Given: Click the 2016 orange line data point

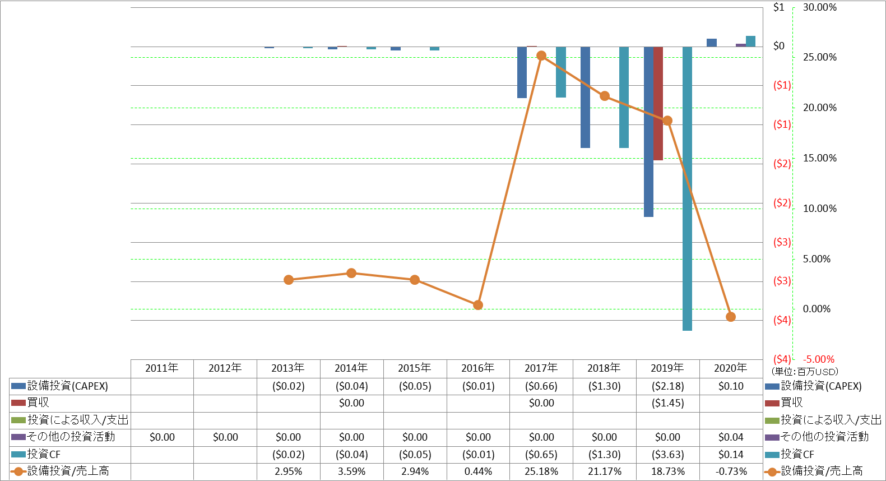Looking at the screenshot, I should pos(478,305).
